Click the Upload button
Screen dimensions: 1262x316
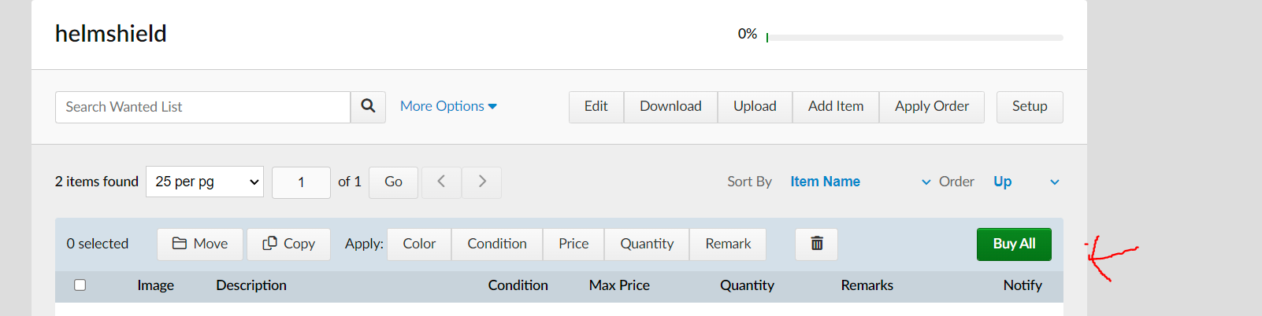(755, 107)
